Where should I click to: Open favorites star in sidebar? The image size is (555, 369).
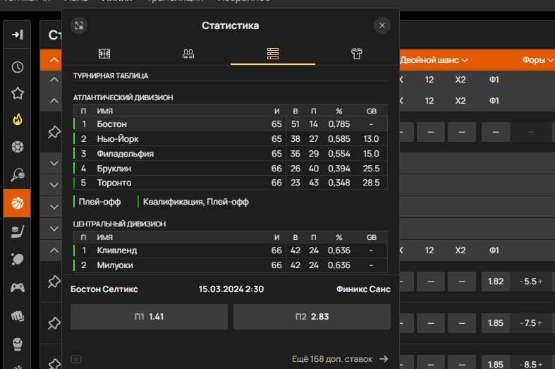point(18,93)
